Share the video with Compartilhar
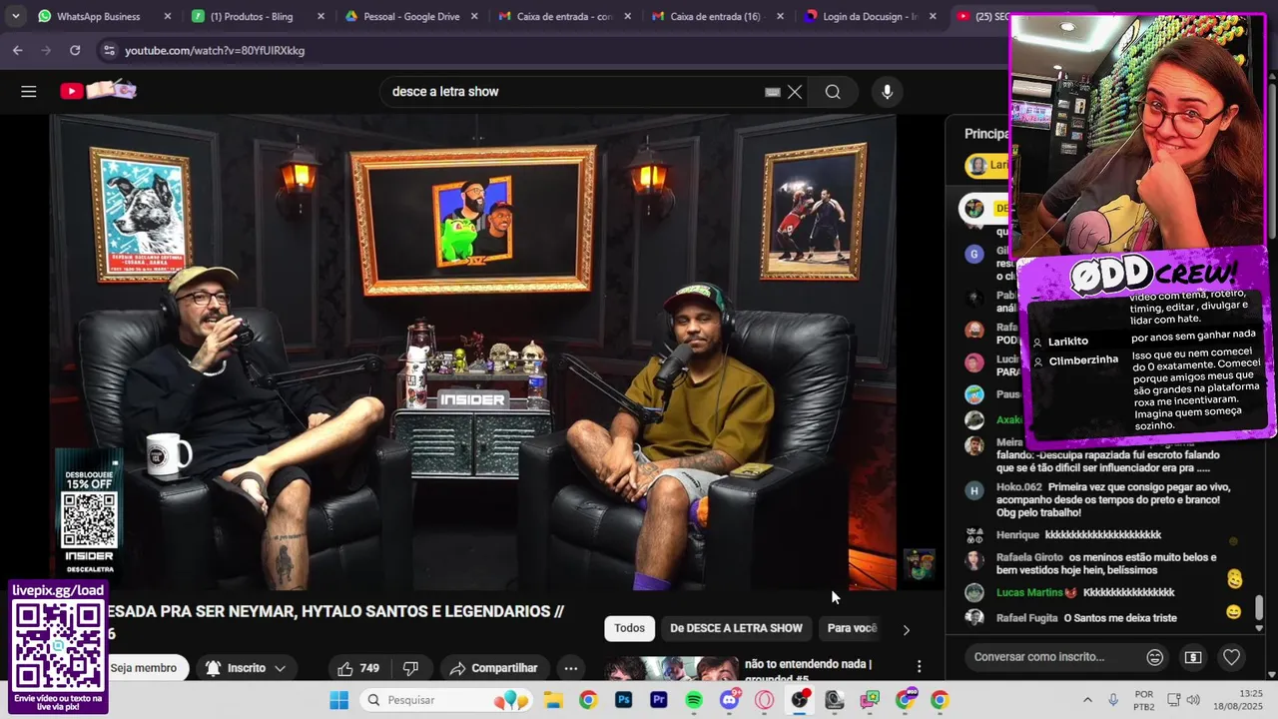The image size is (1278, 719). (494, 668)
